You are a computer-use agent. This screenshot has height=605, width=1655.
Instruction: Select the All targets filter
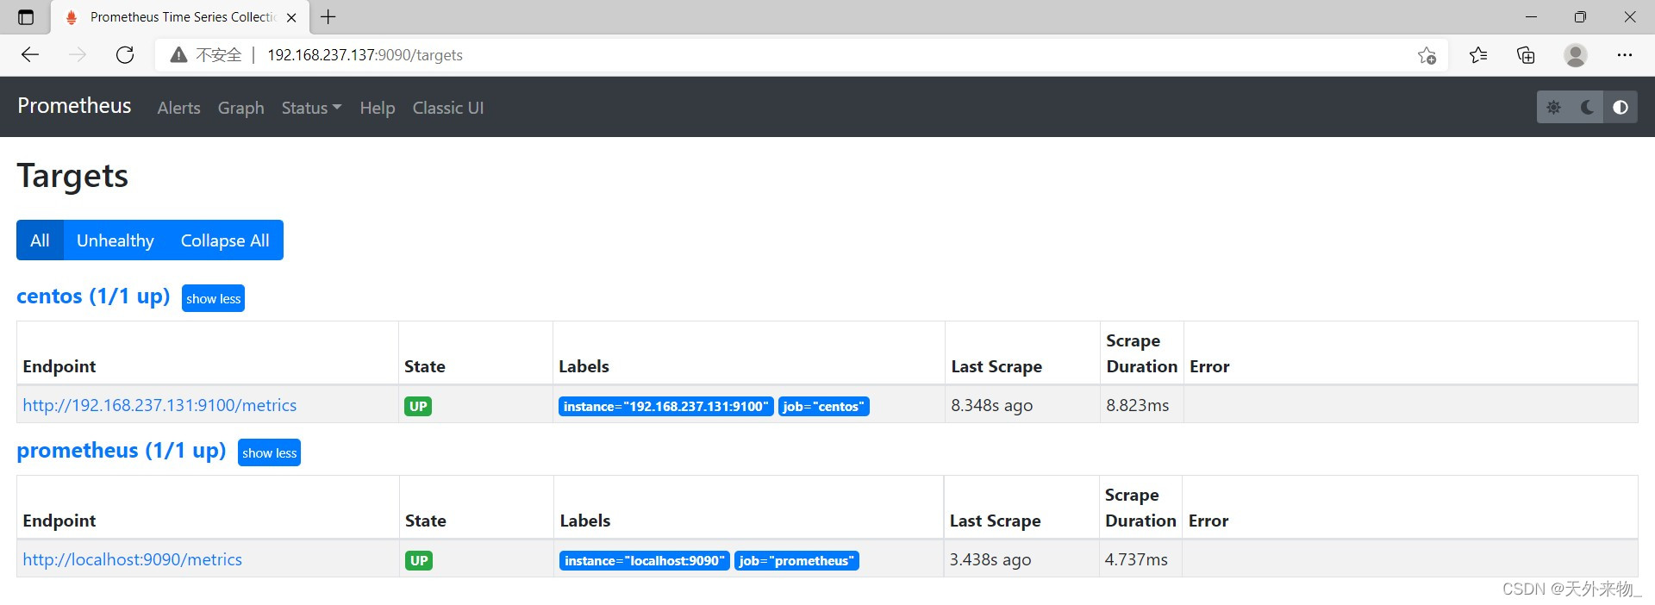(x=40, y=240)
